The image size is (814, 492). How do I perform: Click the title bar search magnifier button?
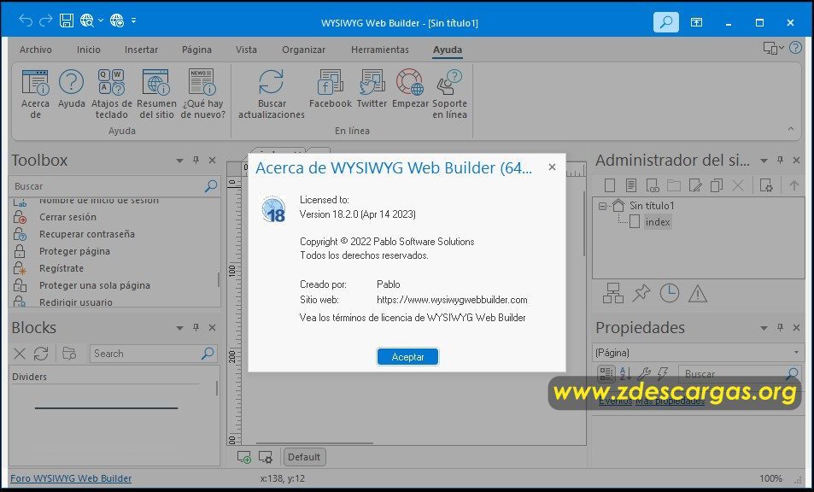[666, 22]
